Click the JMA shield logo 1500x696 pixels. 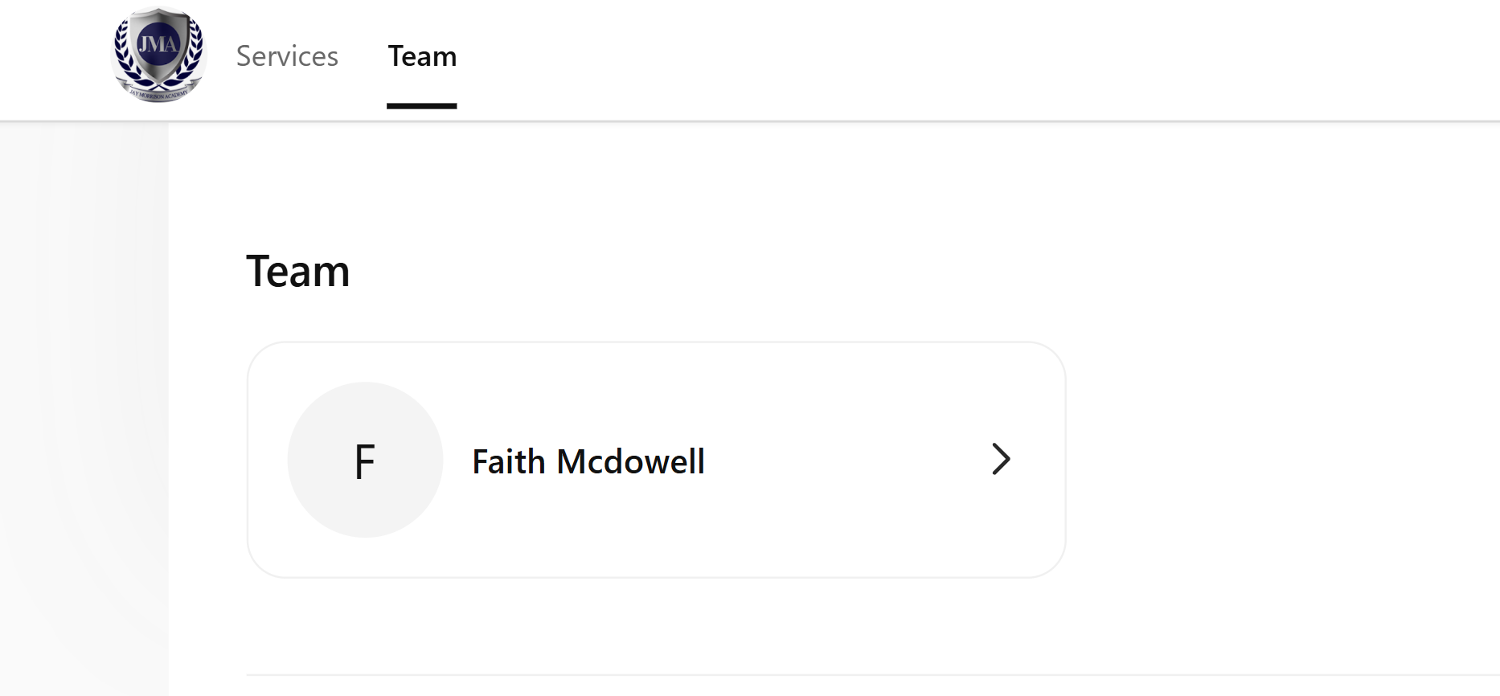click(x=158, y=55)
